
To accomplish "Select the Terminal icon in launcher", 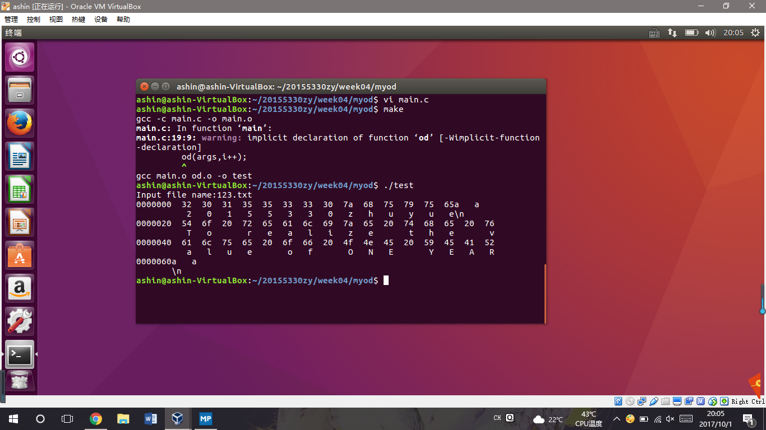I will [20, 354].
